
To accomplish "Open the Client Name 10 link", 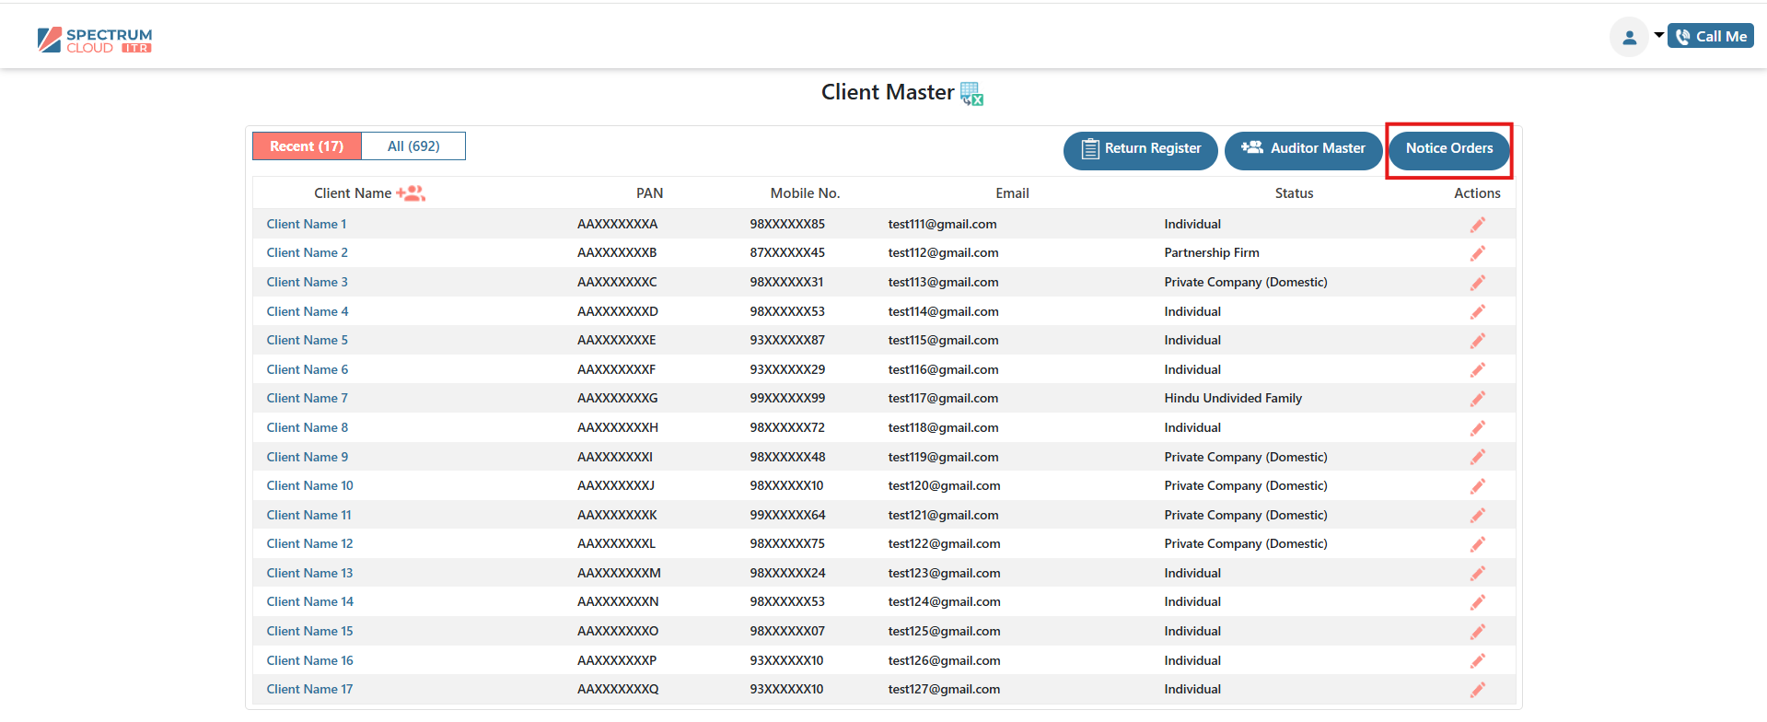I will pyautogui.click(x=309, y=486).
